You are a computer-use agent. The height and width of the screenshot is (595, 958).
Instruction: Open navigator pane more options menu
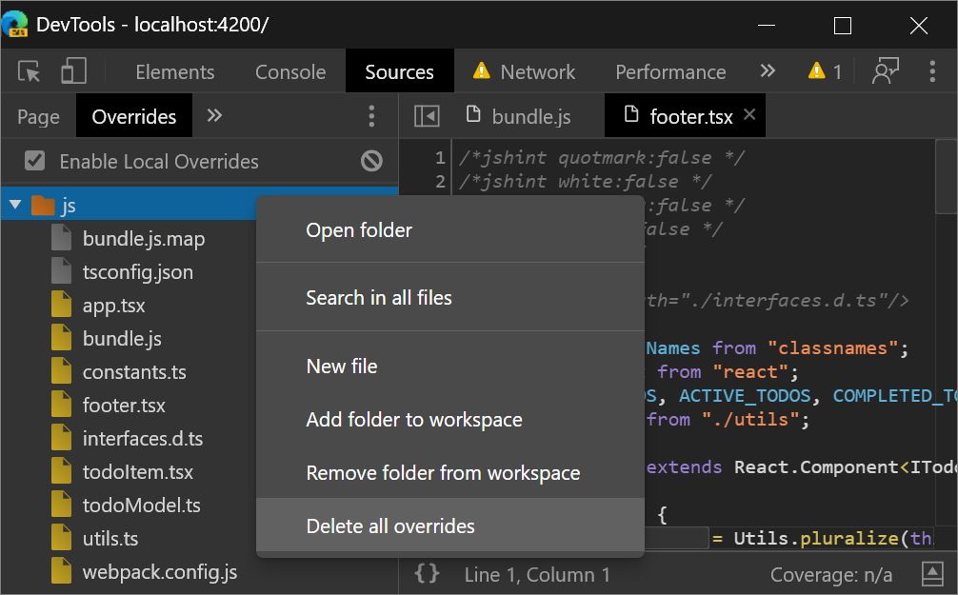(x=371, y=116)
